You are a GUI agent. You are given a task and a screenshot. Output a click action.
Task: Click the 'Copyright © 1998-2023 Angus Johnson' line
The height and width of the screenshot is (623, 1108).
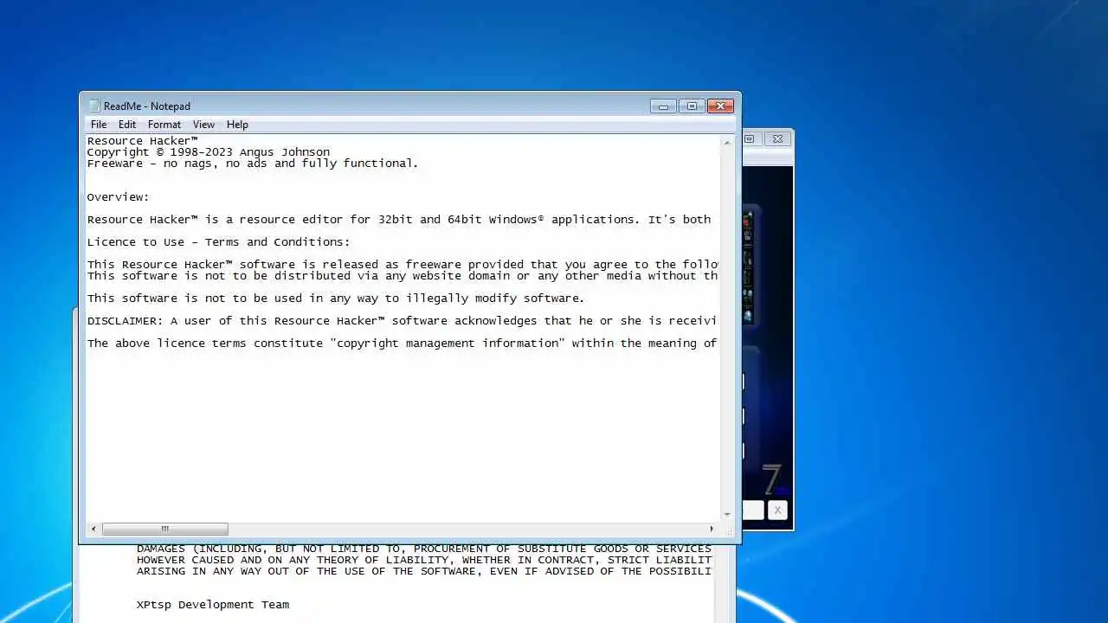(x=209, y=151)
